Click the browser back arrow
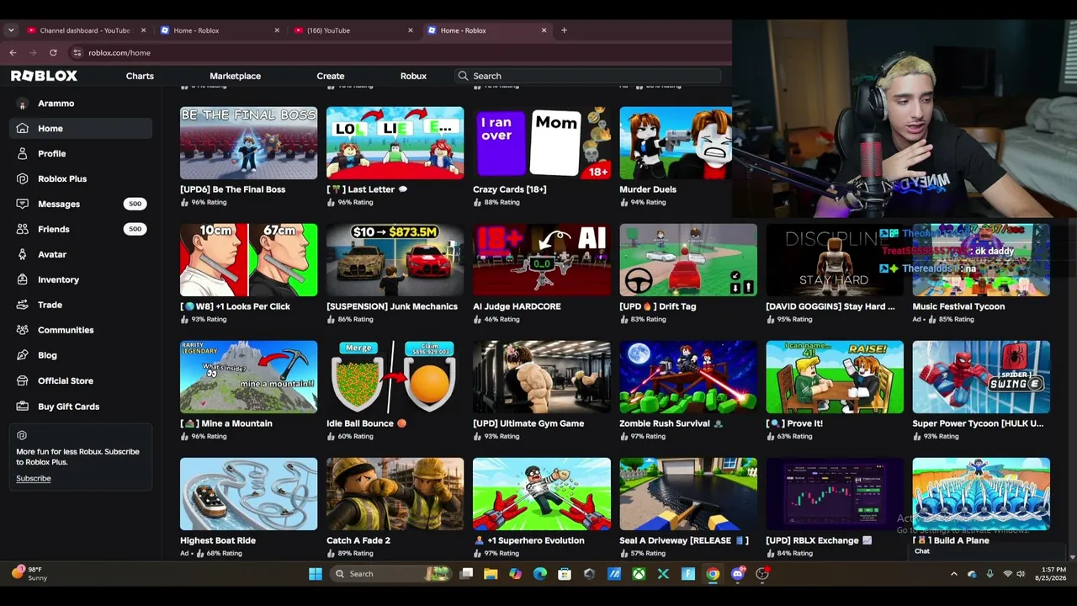The width and height of the screenshot is (1077, 606). click(13, 52)
